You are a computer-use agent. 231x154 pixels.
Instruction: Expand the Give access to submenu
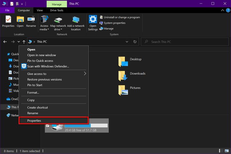point(54,74)
